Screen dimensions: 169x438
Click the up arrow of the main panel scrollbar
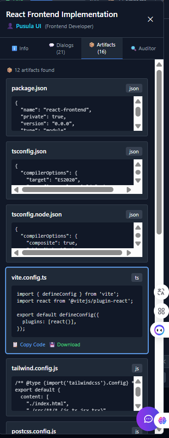point(159,64)
